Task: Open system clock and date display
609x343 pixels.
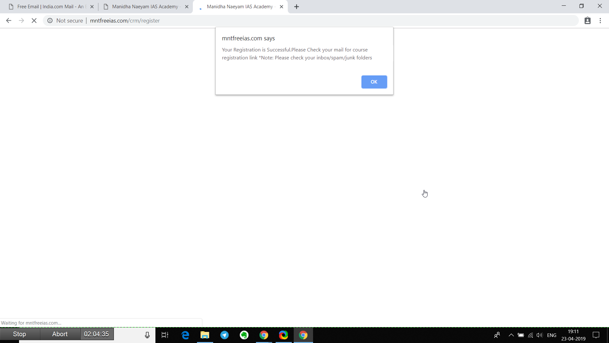Action: click(573, 335)
